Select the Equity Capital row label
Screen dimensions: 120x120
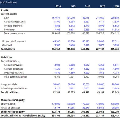click(x=8, y=104)
